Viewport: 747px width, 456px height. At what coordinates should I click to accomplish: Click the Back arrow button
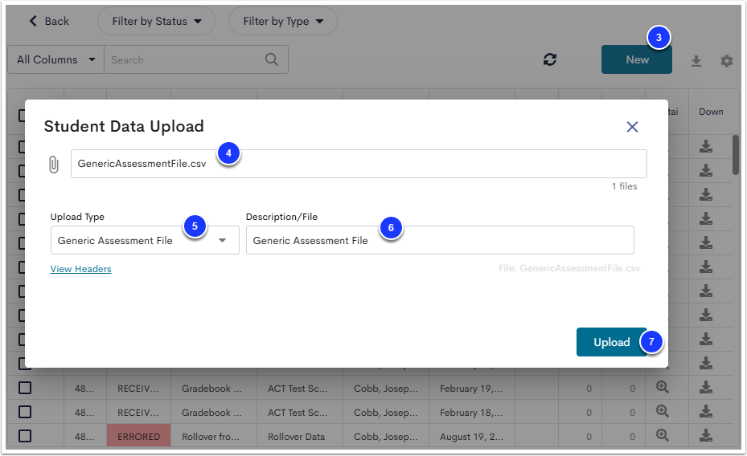click(49, 21)
